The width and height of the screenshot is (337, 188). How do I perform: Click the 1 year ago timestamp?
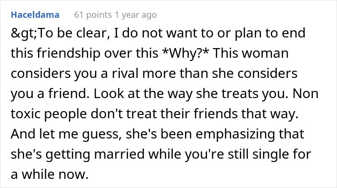click(x=136, y=15)
